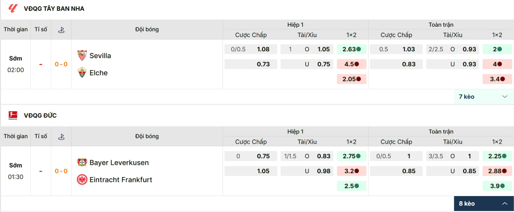This screenshot has width=514, height=212.
Task: Click the corner flag icon in La Liga header
Action: pyautogui.click(x=61, y=30)
